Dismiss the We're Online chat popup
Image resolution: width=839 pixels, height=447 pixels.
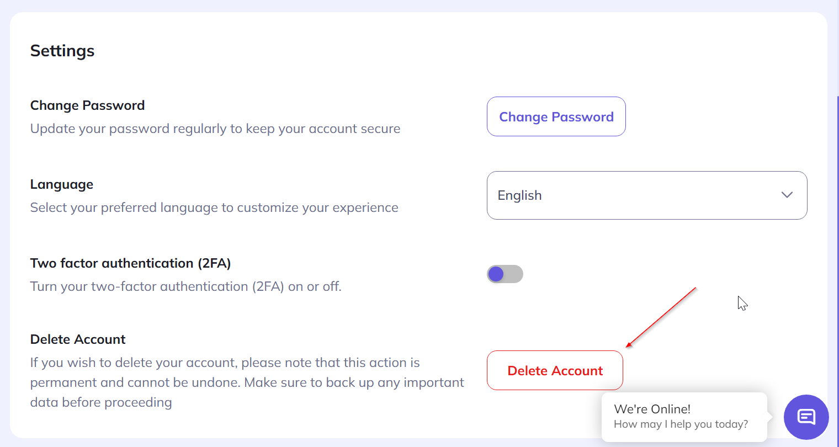coord(683,417)
